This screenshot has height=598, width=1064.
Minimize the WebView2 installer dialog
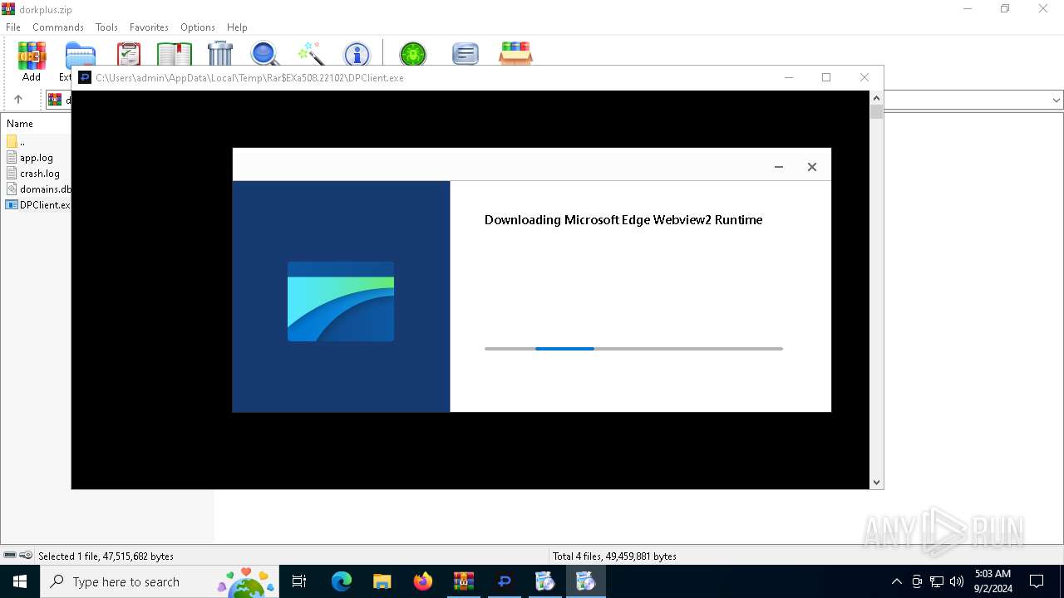779,167
